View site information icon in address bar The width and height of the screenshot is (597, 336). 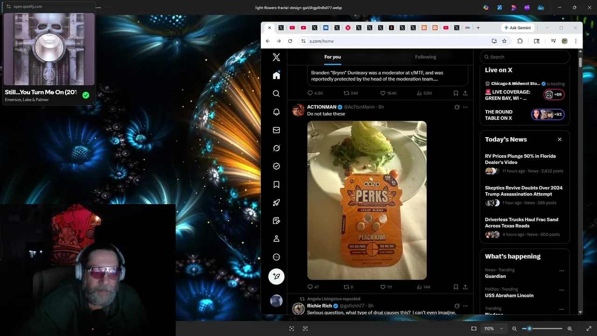click(303, 41)
